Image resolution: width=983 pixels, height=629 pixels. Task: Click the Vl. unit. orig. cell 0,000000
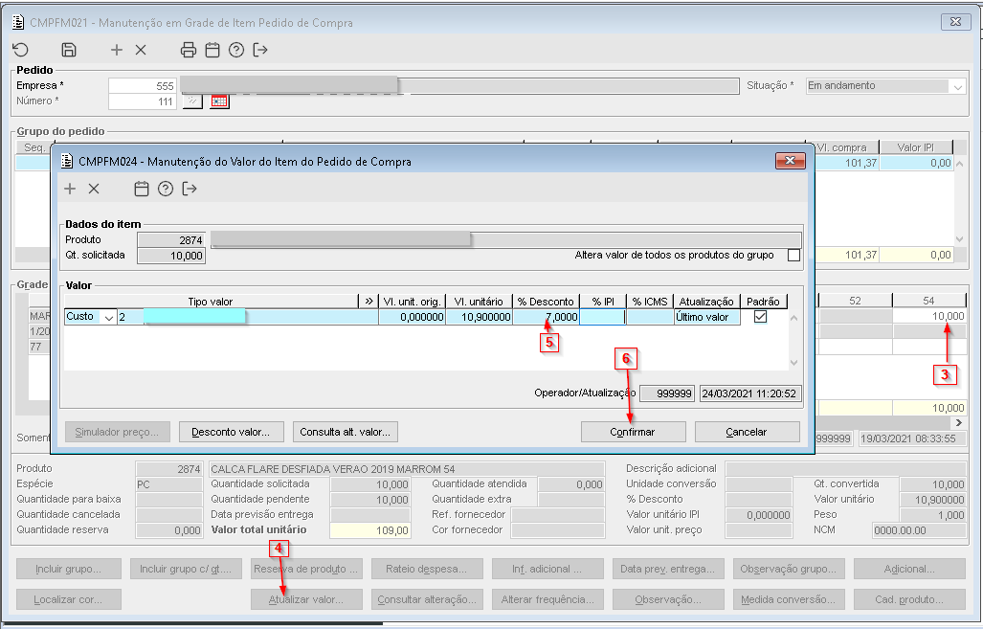(x=412, y=317)
